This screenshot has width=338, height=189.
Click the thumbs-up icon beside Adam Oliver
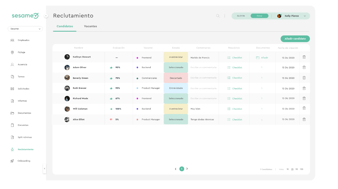[x=112, y=67]
